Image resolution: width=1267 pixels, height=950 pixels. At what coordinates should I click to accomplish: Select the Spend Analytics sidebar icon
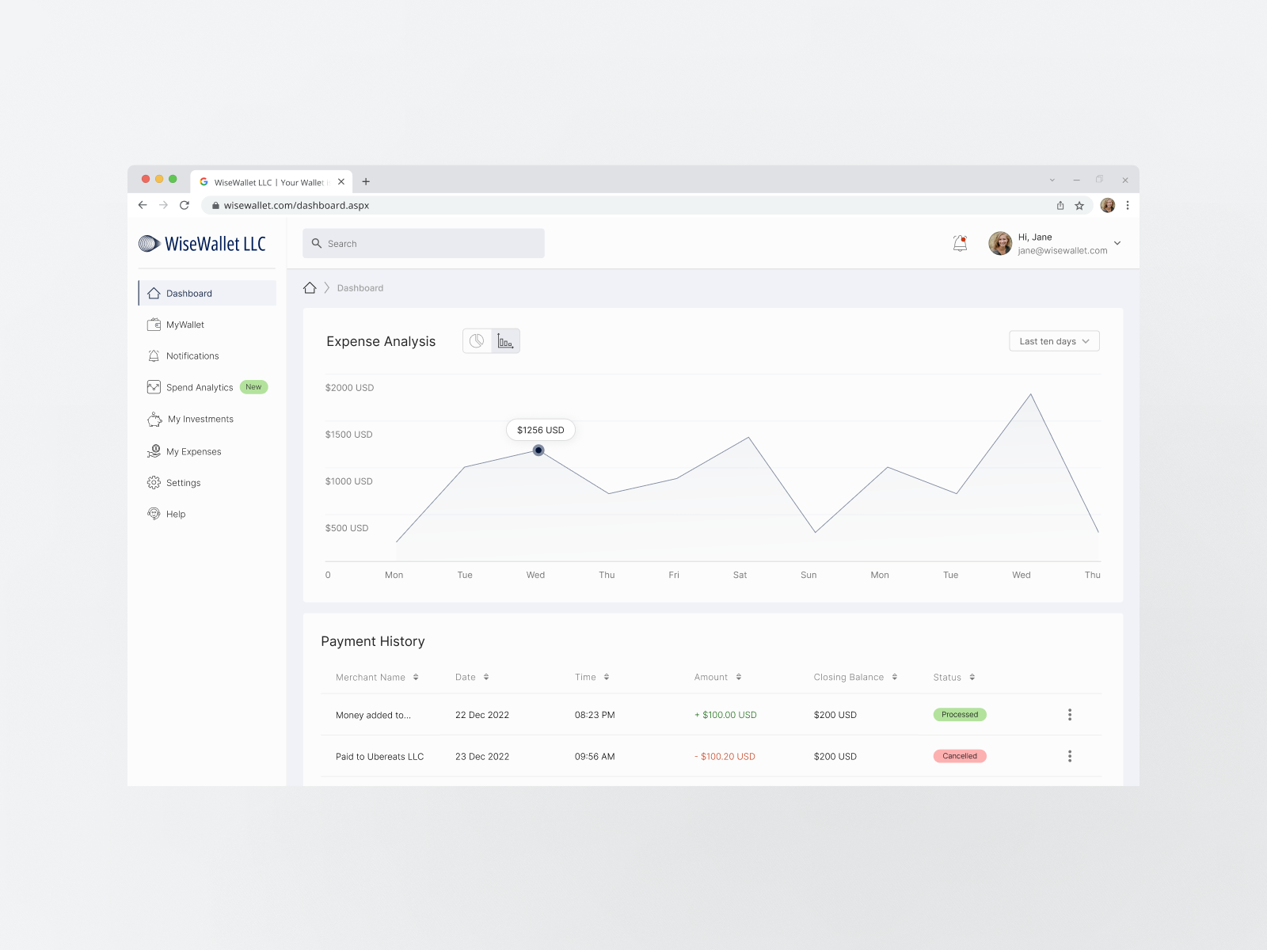tap(154, 387)
